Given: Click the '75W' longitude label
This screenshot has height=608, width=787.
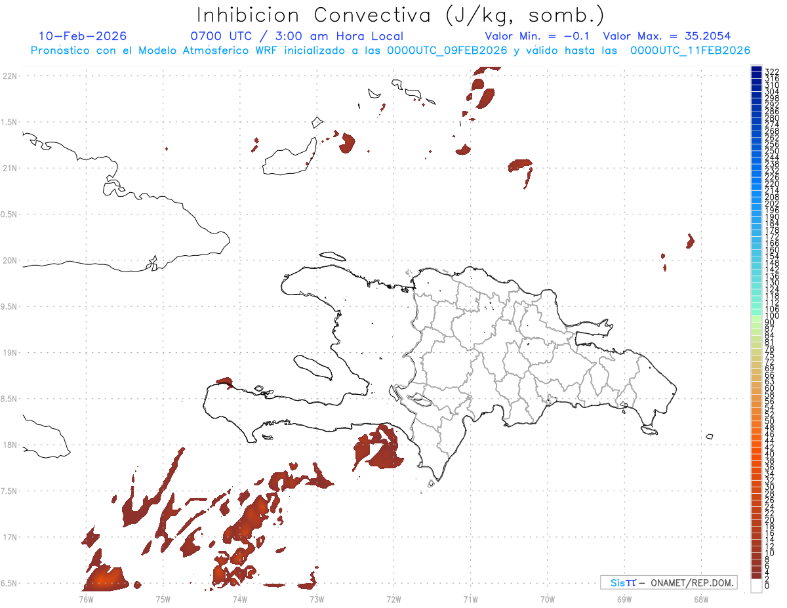Looking at the screenshot, I should [x=163, y=599].
